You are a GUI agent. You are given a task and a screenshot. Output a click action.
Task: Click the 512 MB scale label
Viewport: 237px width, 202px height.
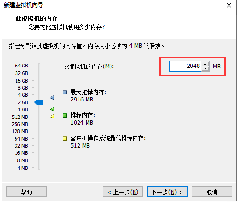pyautogui.click(x=20, y=117)
